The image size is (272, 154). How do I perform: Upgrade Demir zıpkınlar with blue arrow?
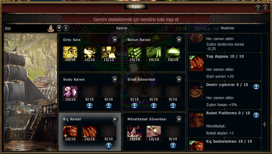(256, 87)
